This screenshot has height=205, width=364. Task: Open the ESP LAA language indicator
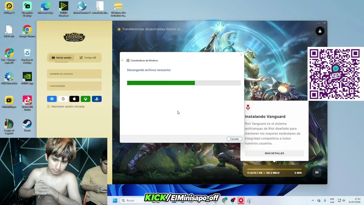(332, 200)
